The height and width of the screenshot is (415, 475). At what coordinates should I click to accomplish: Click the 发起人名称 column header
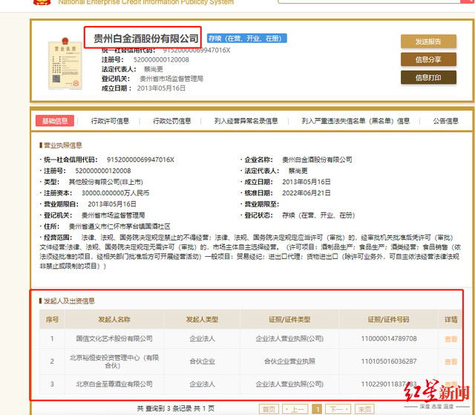114,319
